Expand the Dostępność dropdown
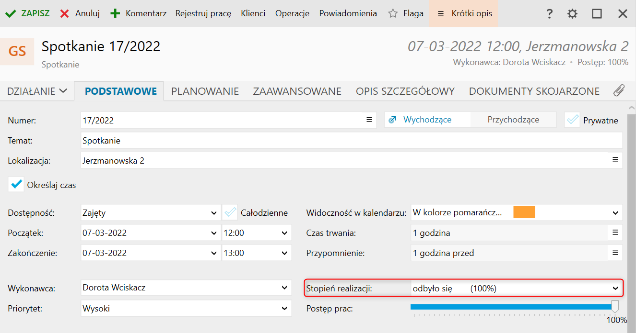Viewport: 636px width, 333px height. pyautogui.click(x=214, y=213)
